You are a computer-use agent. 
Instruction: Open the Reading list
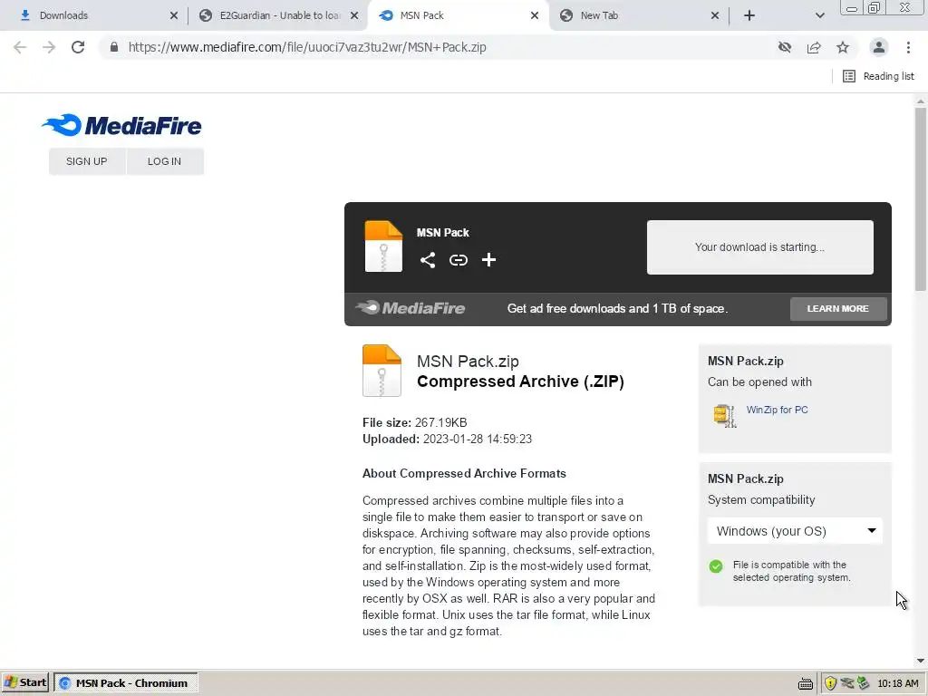[x=878, y=76]
